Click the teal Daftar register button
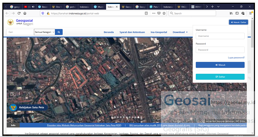Screen dimensions: 258x137 click(220, 77)
